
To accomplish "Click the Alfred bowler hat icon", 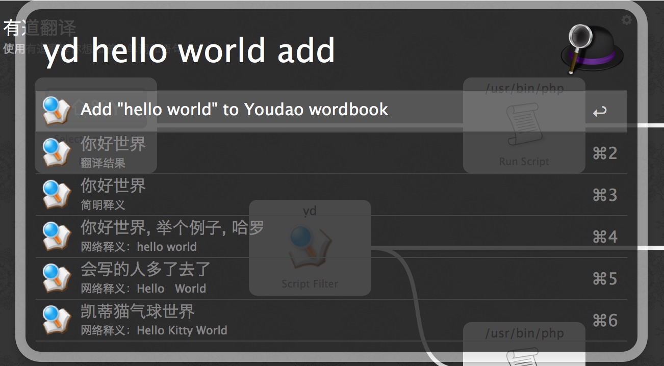I will tap(592, 50).
